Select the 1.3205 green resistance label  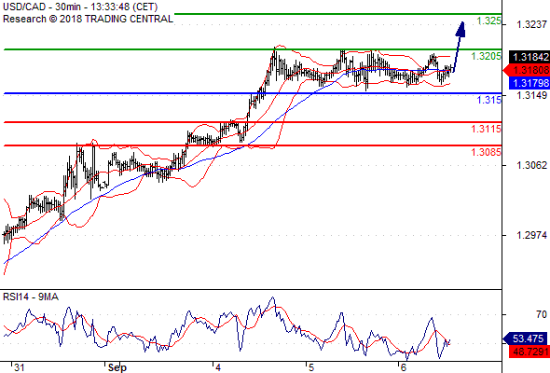487,56
